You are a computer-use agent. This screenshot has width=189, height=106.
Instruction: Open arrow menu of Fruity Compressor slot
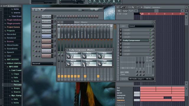click(x=121, y=41)
